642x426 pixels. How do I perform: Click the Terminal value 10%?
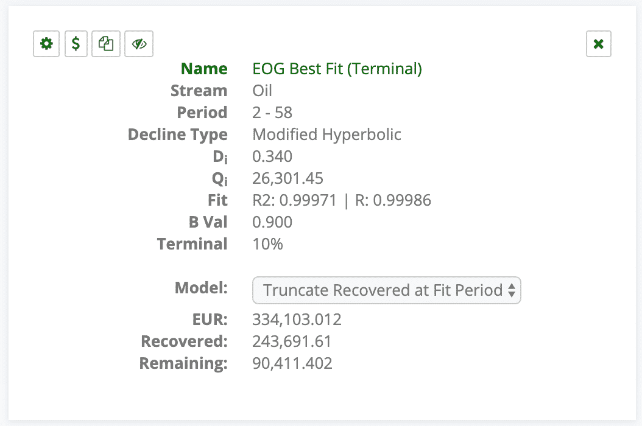point(267,244)
